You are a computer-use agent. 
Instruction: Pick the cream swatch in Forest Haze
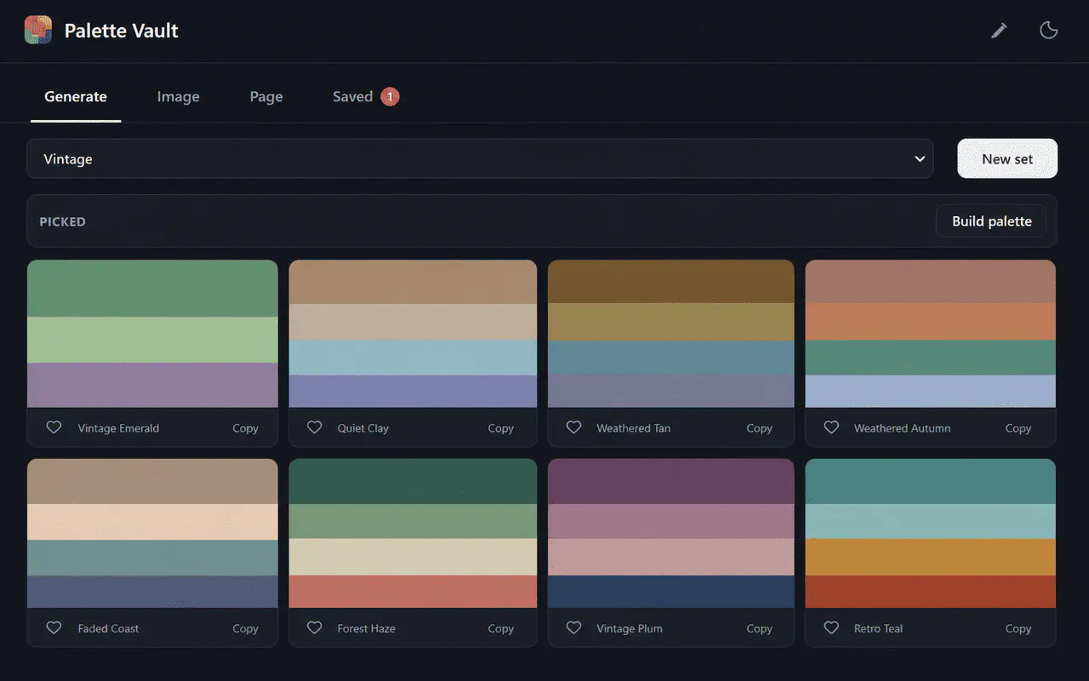(x=413, y=557)
